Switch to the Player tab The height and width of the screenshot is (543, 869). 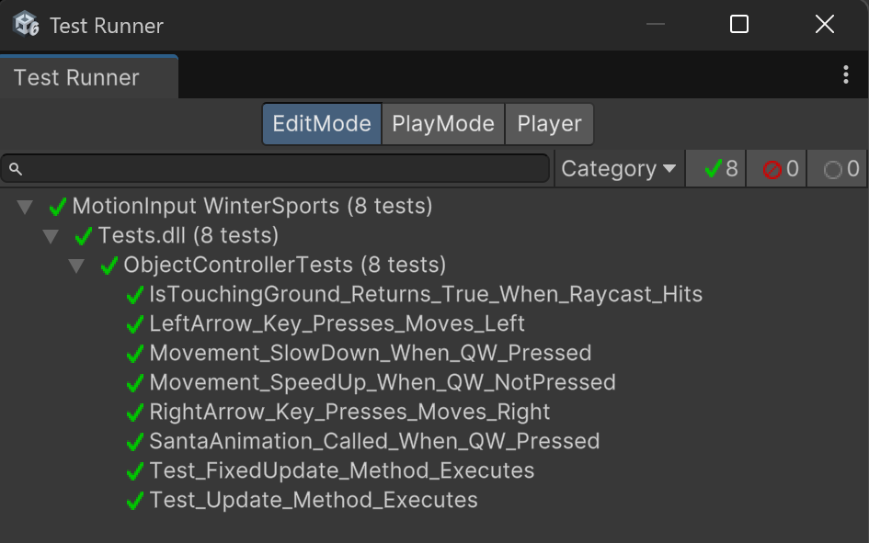point(549,124)
